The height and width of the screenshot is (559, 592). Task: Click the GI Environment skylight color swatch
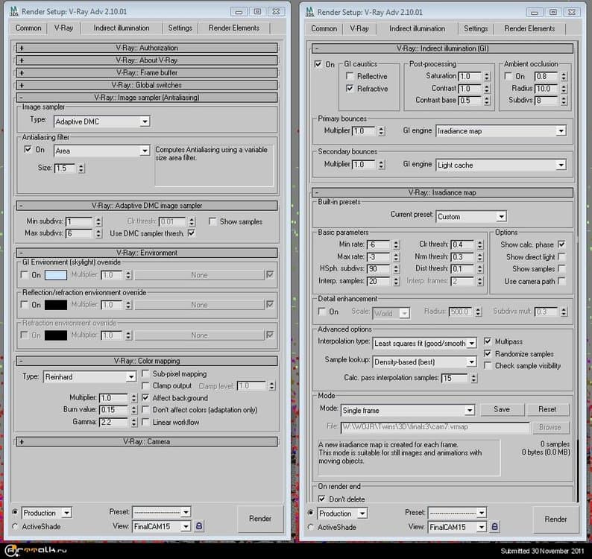tap(56, 275)
